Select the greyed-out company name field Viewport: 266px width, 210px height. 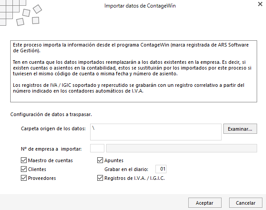point(182,148)
